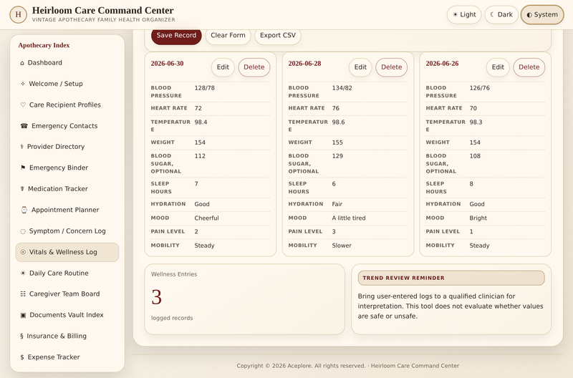Edit the 2026-06-28 vitals entry

360,67
